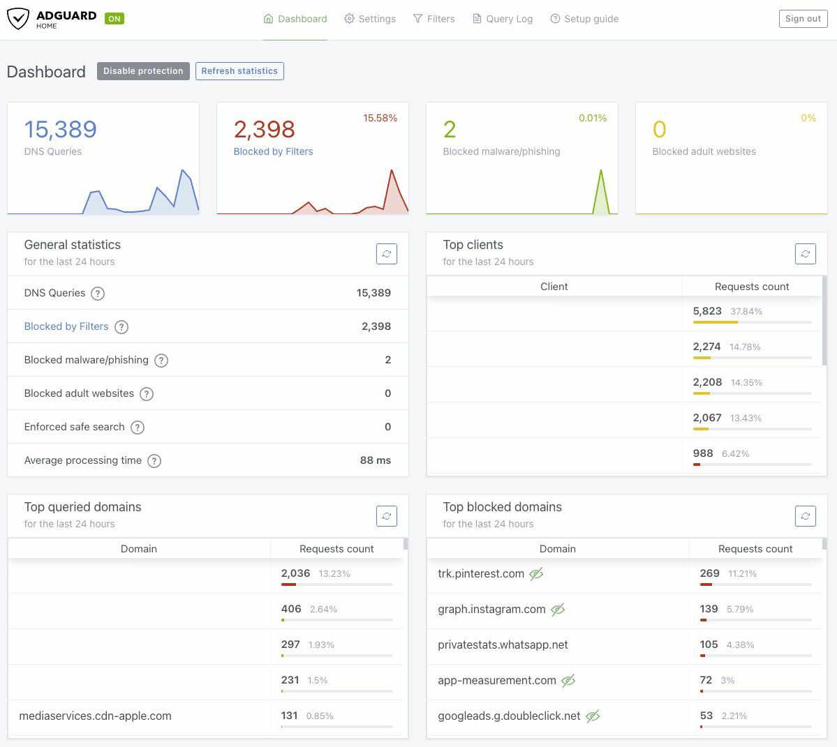Image resolution: width=837 pixels, height=747 pixels.
Task: Open the Dashboard tab
Action: point(295,19)
